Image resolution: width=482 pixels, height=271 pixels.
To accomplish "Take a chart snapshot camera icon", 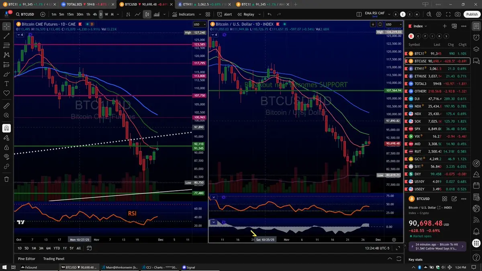I will click(458, 14).
